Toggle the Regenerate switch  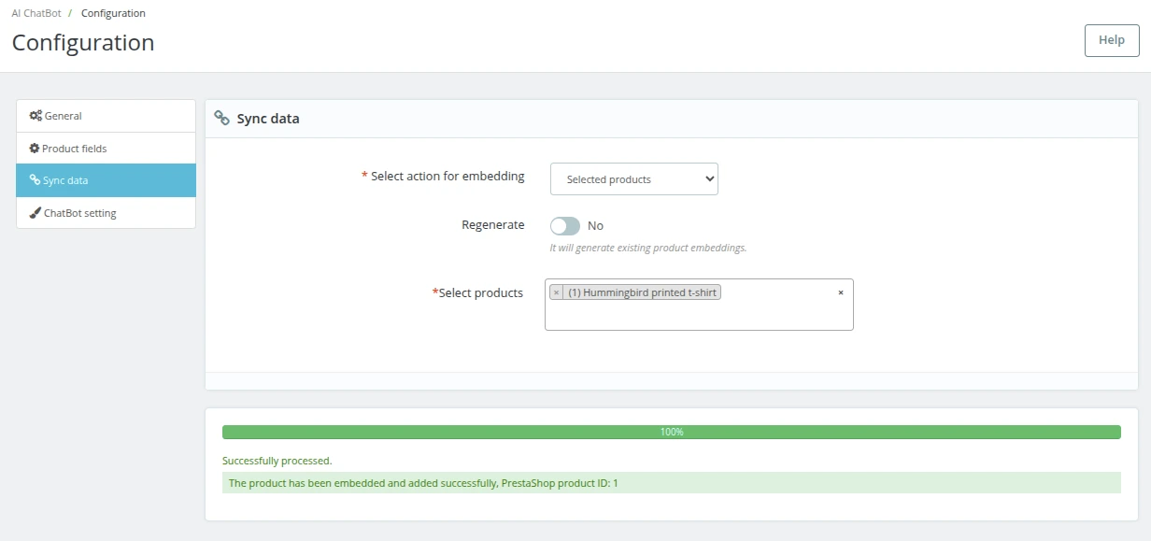coord(565,226)
